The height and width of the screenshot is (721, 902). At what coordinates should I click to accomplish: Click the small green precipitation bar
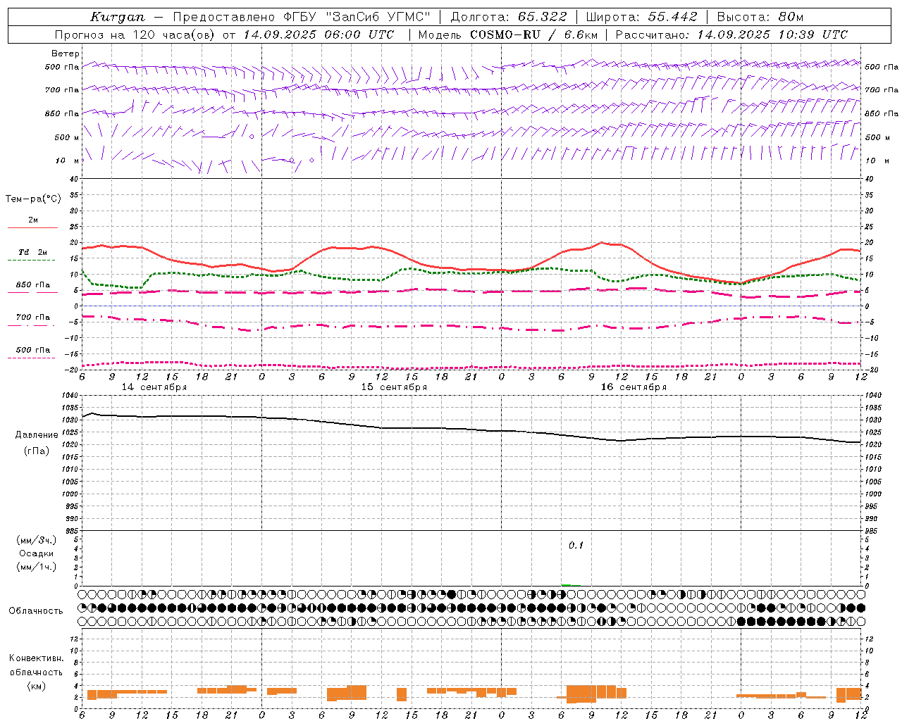coord(566,584)
